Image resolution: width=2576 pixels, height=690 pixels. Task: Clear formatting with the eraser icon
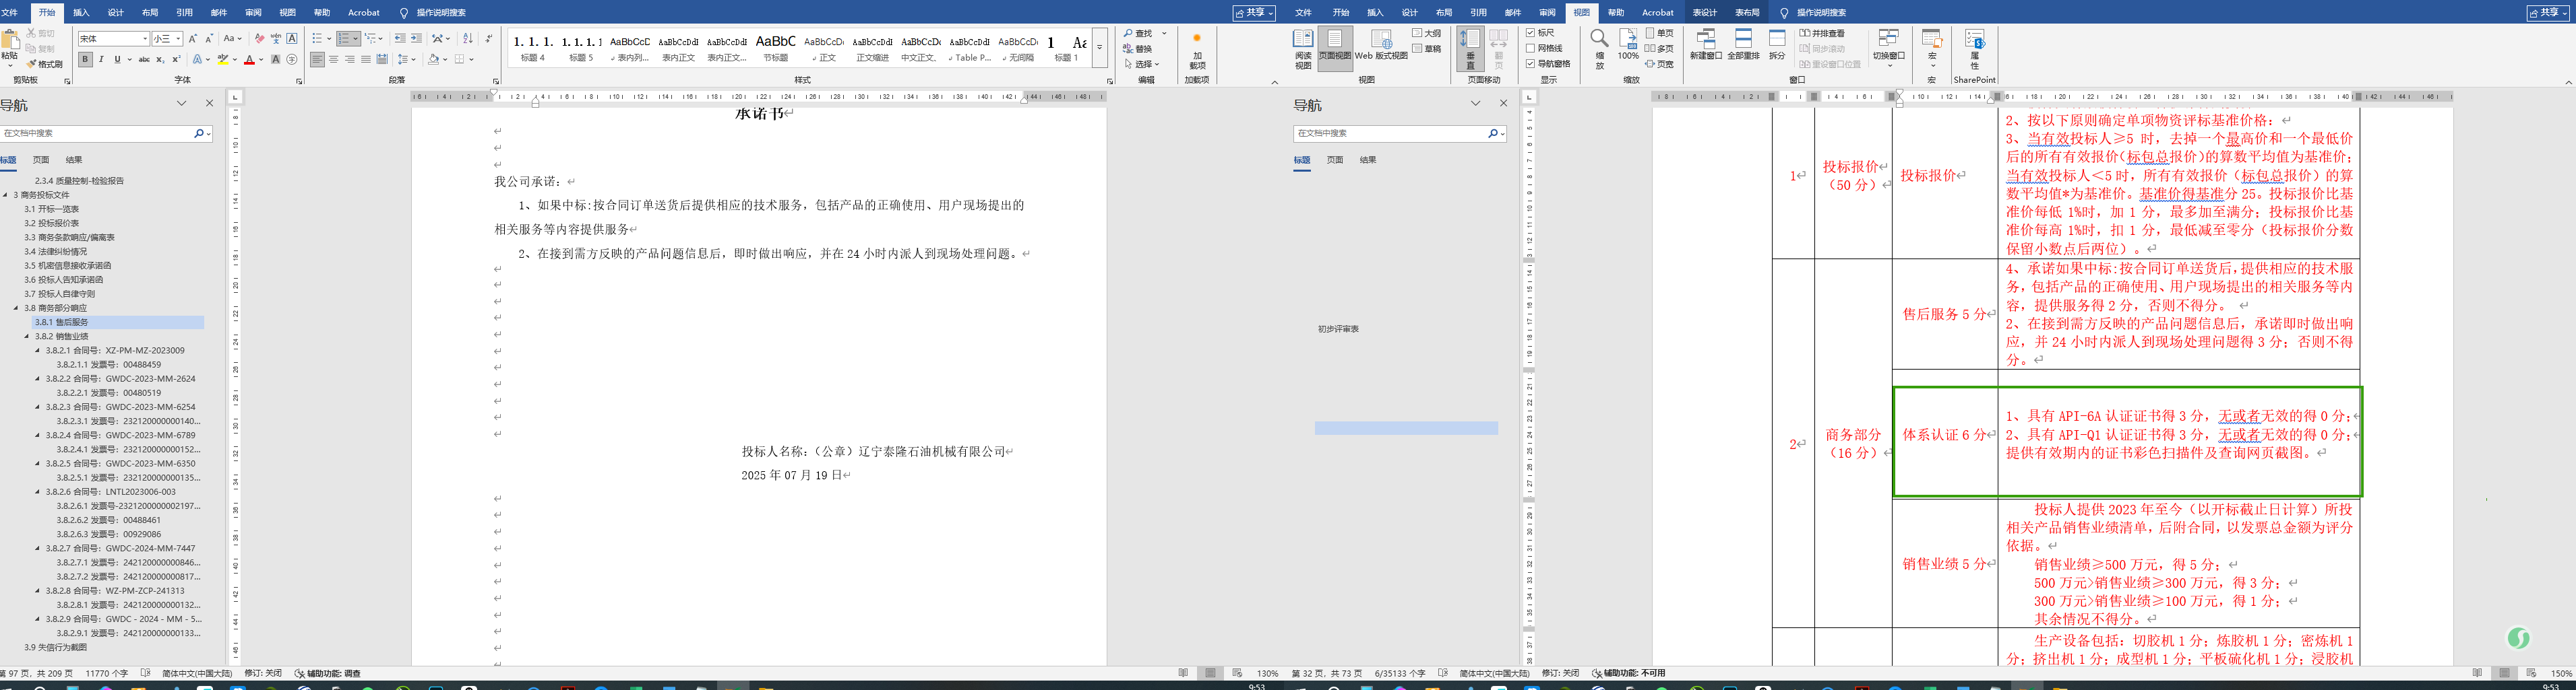coord(259,39)
